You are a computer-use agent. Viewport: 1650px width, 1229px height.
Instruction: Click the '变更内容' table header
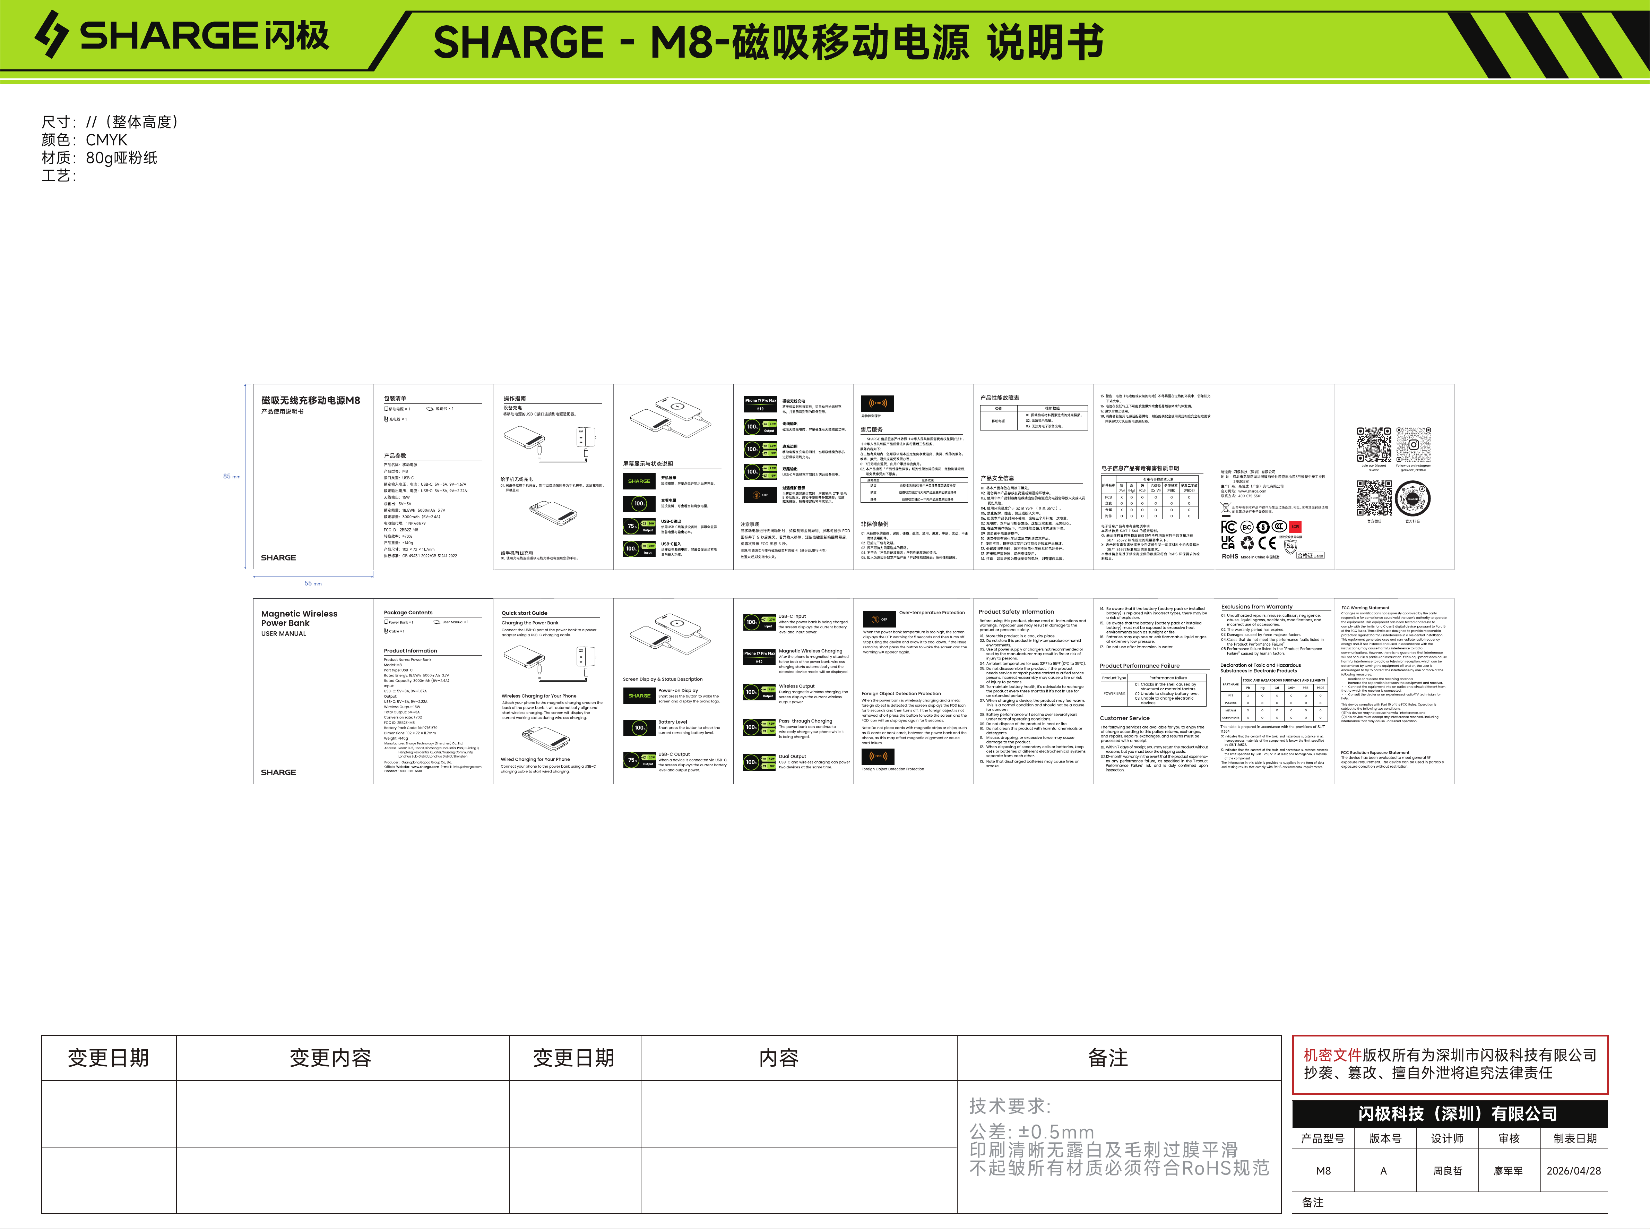pos(330,1058)
